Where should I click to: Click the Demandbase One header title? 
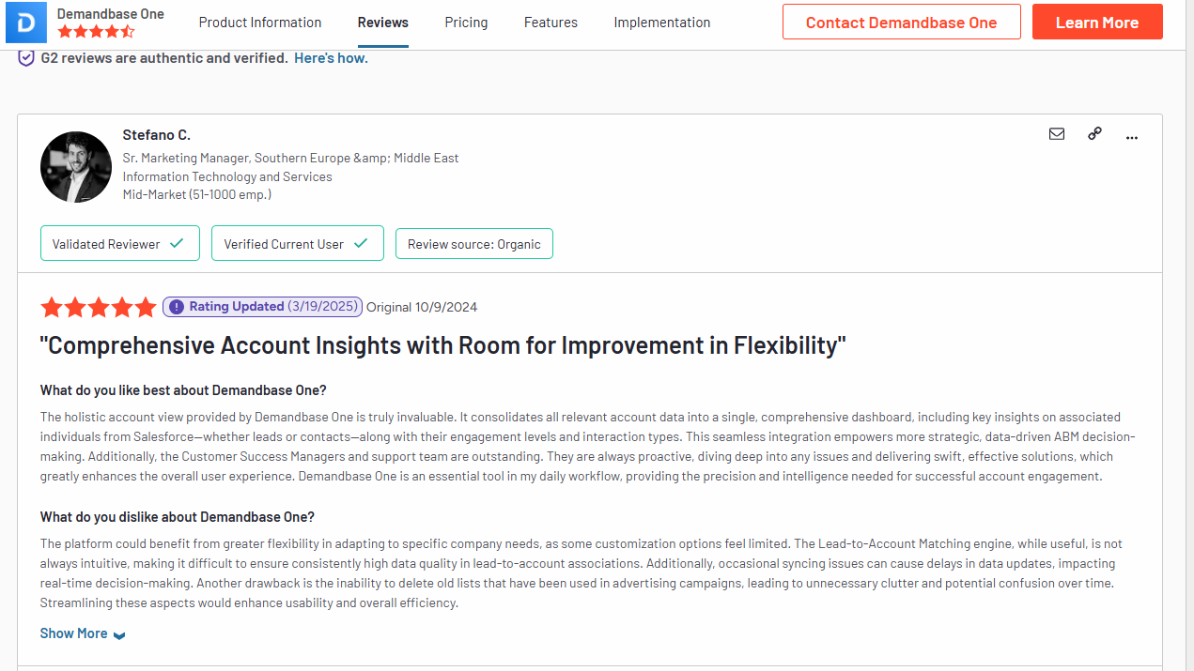pyautogui.click(x=111, y=13)
